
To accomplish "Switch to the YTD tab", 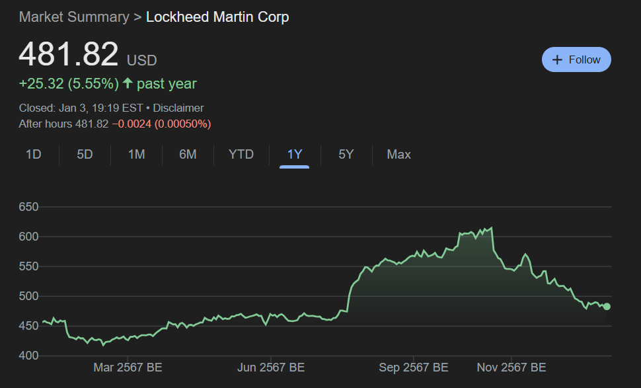I will [241, 155].
